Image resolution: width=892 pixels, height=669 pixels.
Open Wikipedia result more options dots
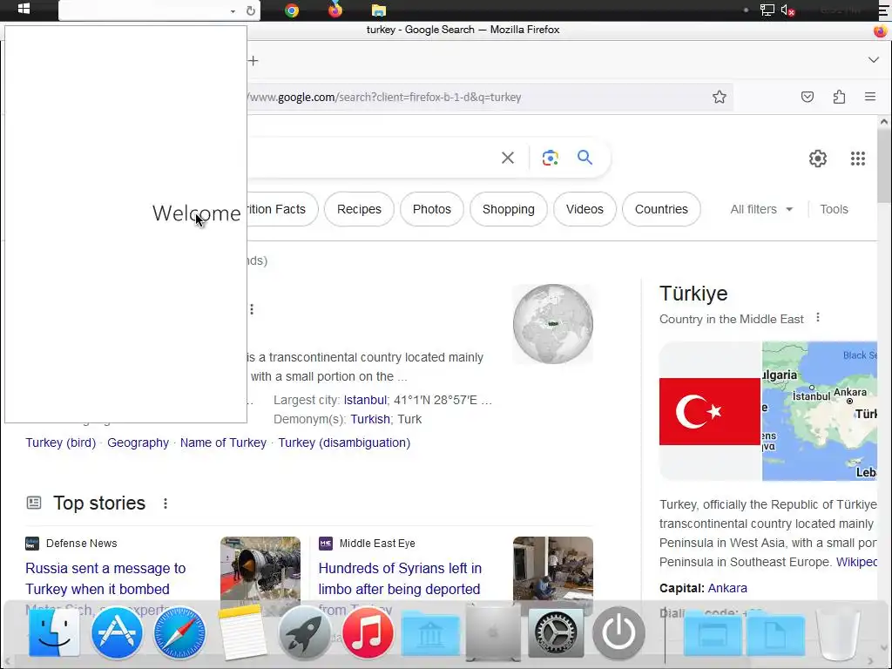coord(252,309)
